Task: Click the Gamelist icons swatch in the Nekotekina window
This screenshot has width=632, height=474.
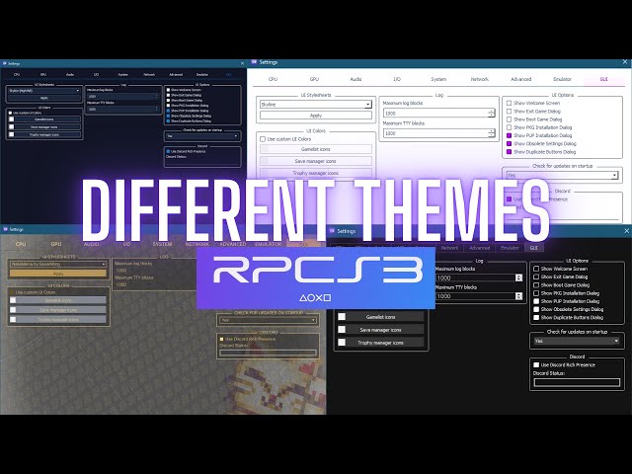Action: tap(13, 300)
